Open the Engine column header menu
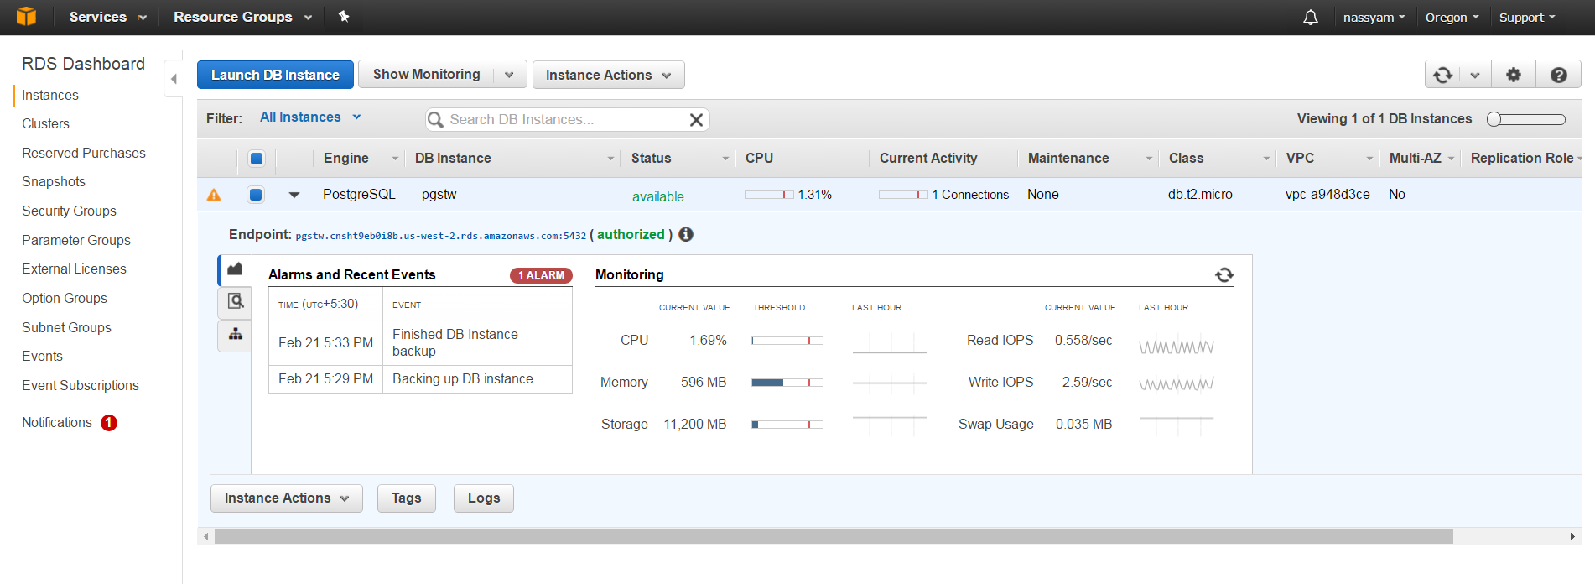 pyautogui.click(x=395, y=159)
